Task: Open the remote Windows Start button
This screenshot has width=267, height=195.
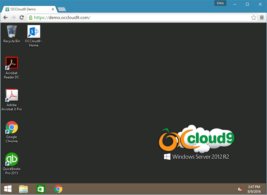Action: point(8,189)
